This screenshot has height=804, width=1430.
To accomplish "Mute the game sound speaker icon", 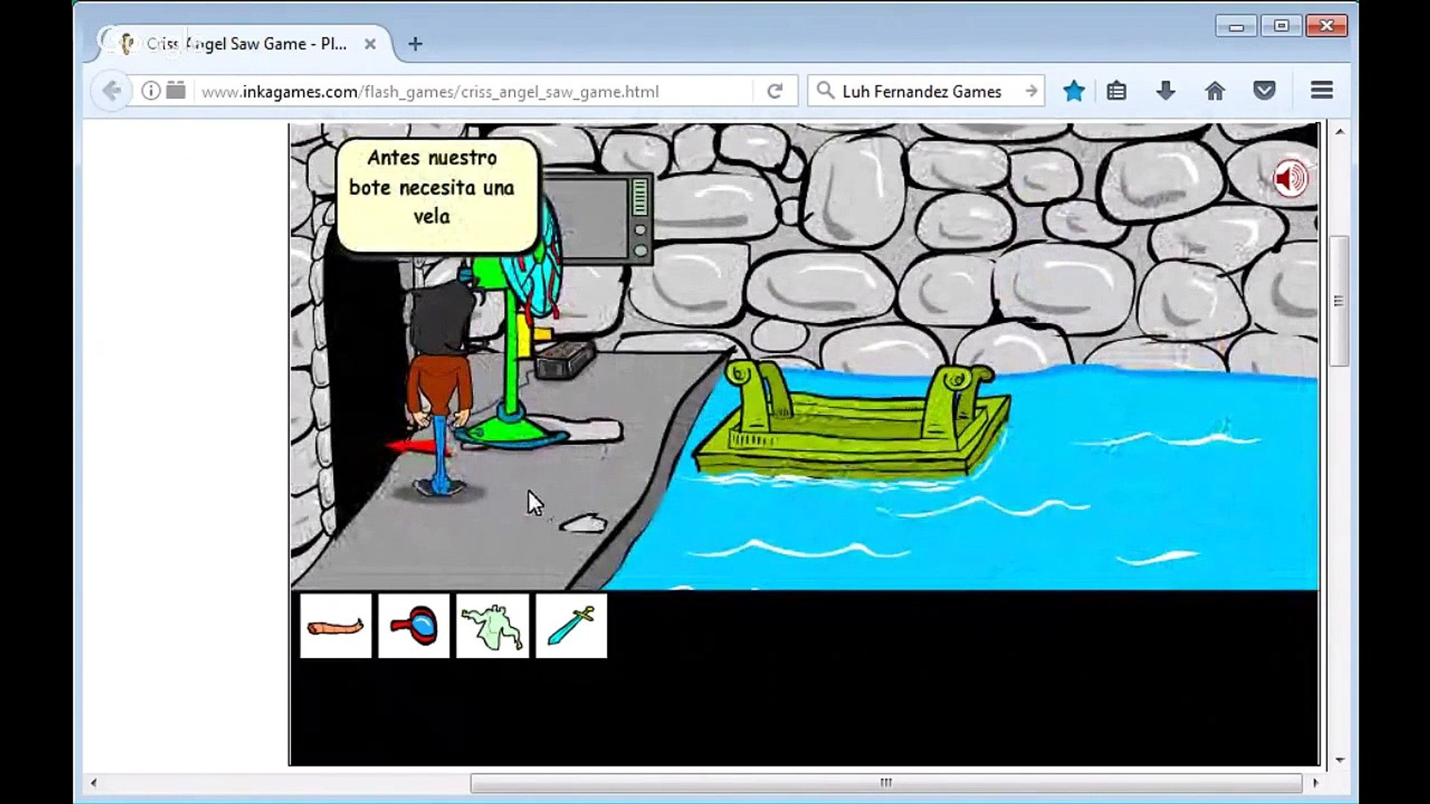I will pos(1290,179).
